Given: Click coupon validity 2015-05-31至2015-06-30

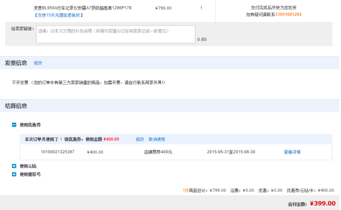Looking at the screenshot, I should click(x=231, y=152).
